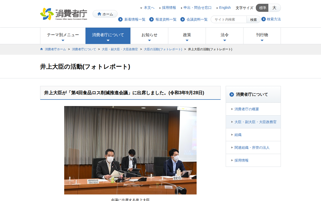Click the arrow icon beside 新着情報一覧
Image resolution: width=321 pixels, height=201 pixels.
click(120, 19)
